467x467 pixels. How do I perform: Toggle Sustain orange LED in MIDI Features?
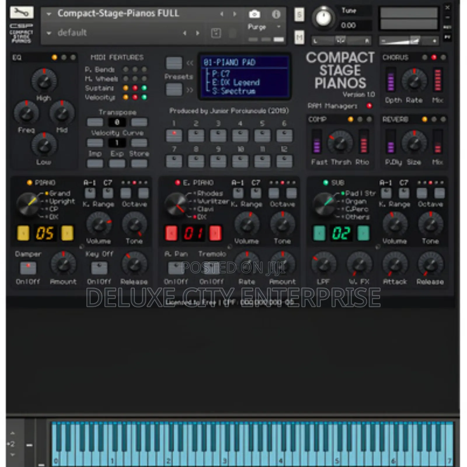point(126,88)
